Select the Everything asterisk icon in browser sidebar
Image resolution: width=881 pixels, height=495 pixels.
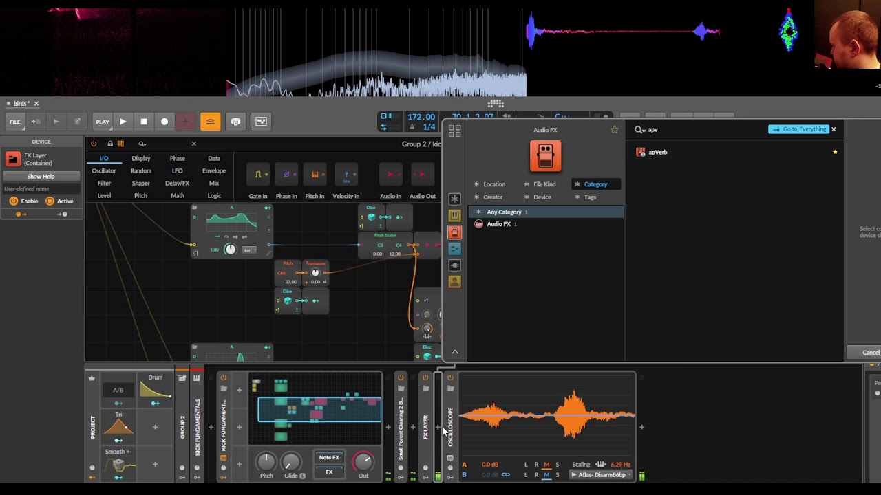(454, 199)
